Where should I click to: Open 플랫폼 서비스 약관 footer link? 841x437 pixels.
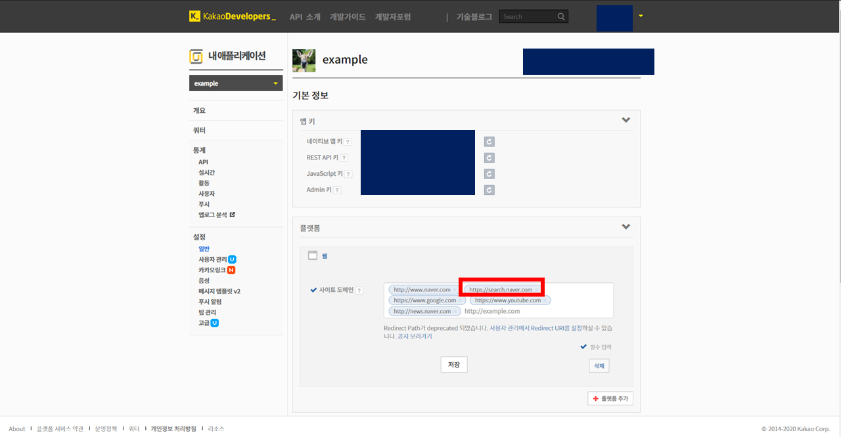(x=60, y=428)
